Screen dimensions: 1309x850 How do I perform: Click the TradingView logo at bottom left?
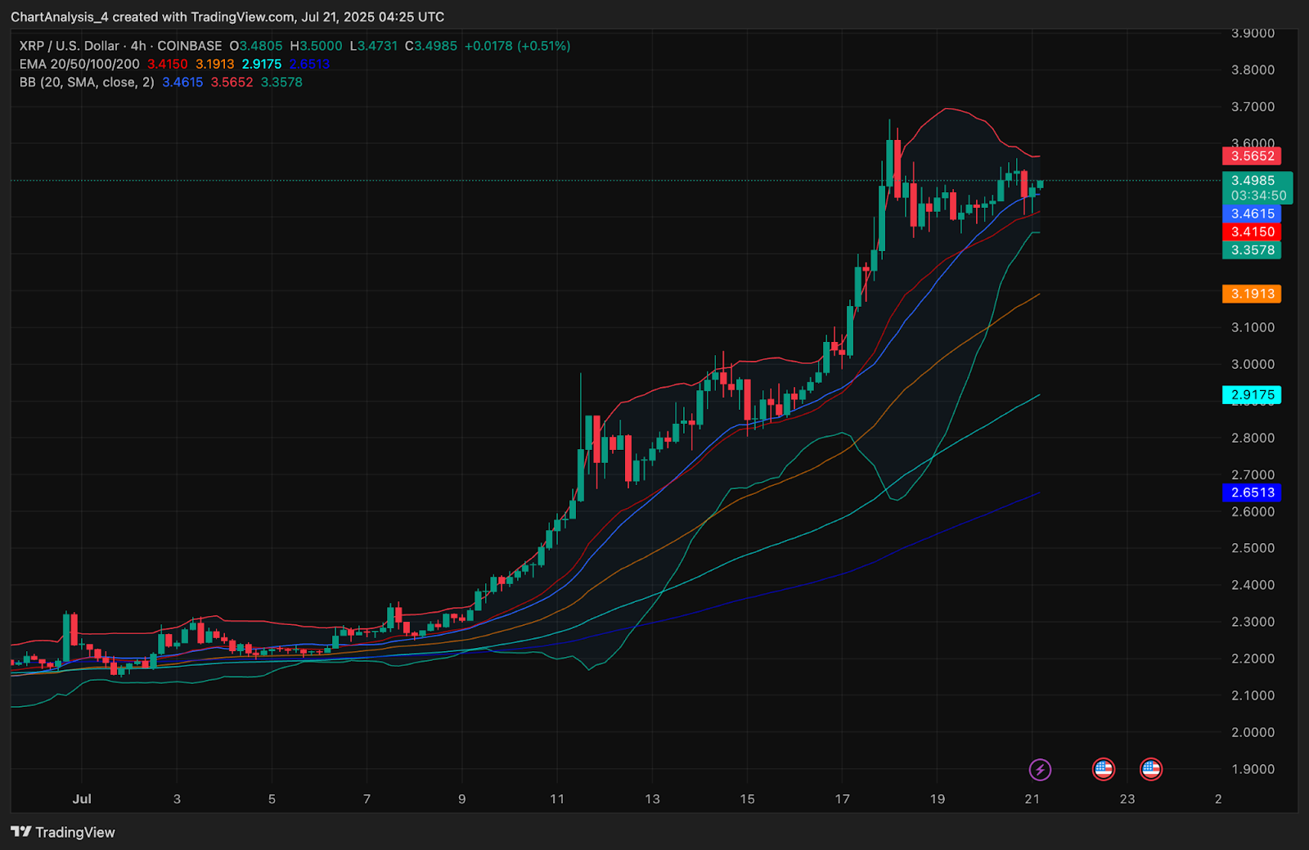pos(63,832)
